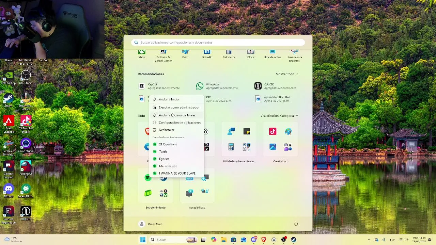Play Teeth from recently listened
The width and height of the screenshot is (436, 245).
(177, 151)
